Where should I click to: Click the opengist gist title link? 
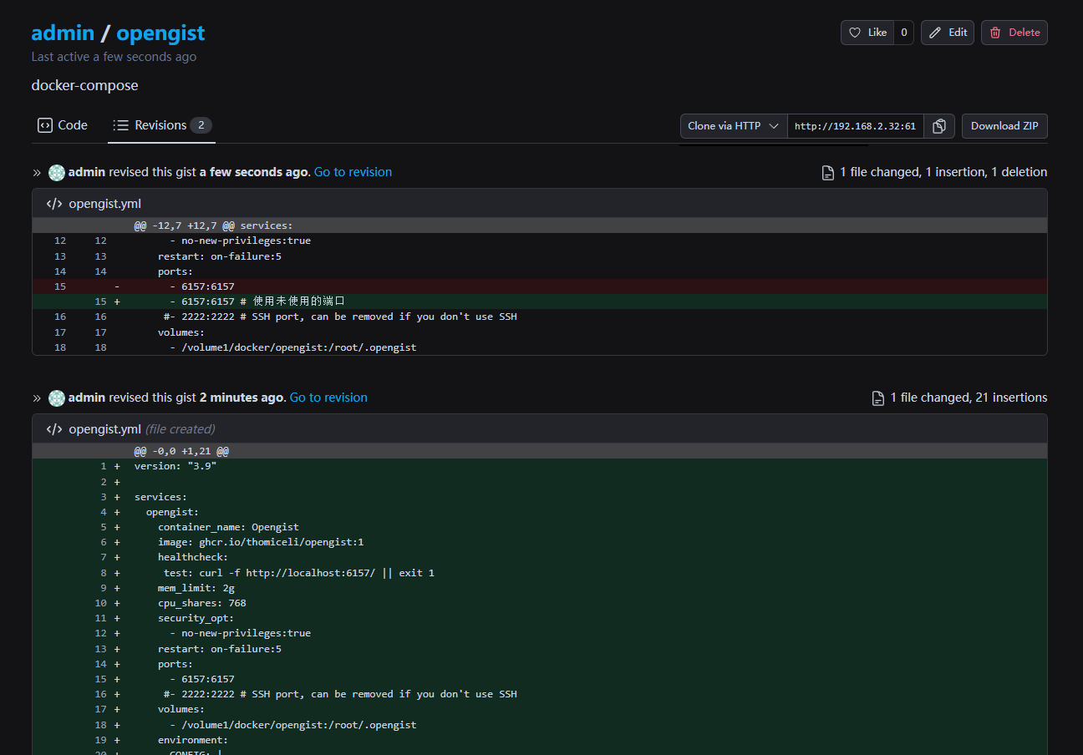click(160, 33)
